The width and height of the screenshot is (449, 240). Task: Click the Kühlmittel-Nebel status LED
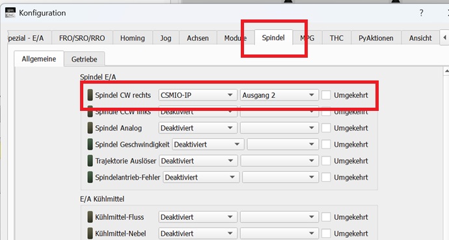click(90, 234)
